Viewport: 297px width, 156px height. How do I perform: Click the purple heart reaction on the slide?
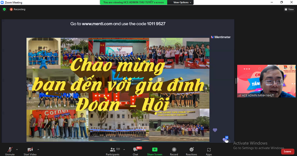[x=215, y=130]
